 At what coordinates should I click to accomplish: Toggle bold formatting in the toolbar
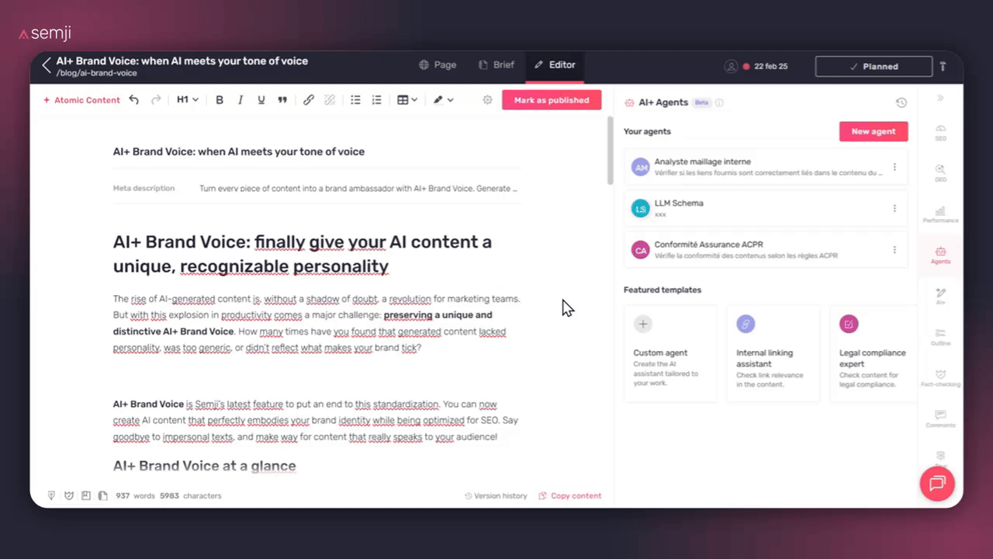(x=220, y=100)
